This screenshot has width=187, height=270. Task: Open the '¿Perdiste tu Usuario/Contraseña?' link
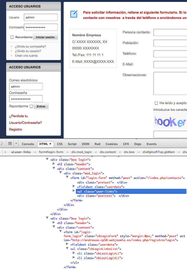pos(25,119)
